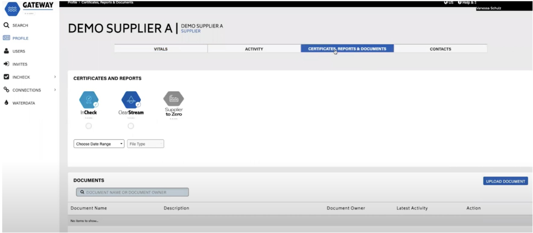Expand the Connections sidebar submenu chevron

click(55, 90)
